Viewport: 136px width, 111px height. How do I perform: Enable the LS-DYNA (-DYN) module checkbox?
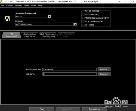point(84,14)
